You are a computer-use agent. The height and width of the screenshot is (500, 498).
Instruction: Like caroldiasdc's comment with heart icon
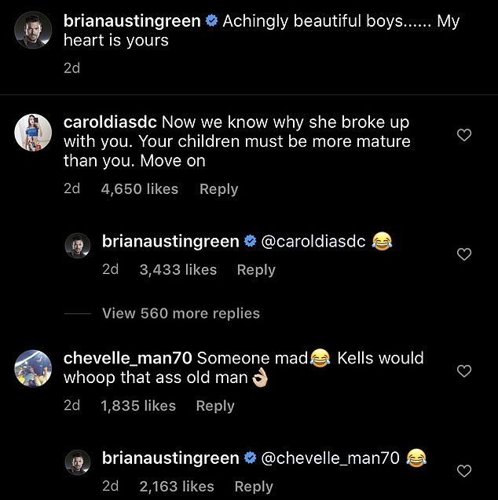[464, 135]
